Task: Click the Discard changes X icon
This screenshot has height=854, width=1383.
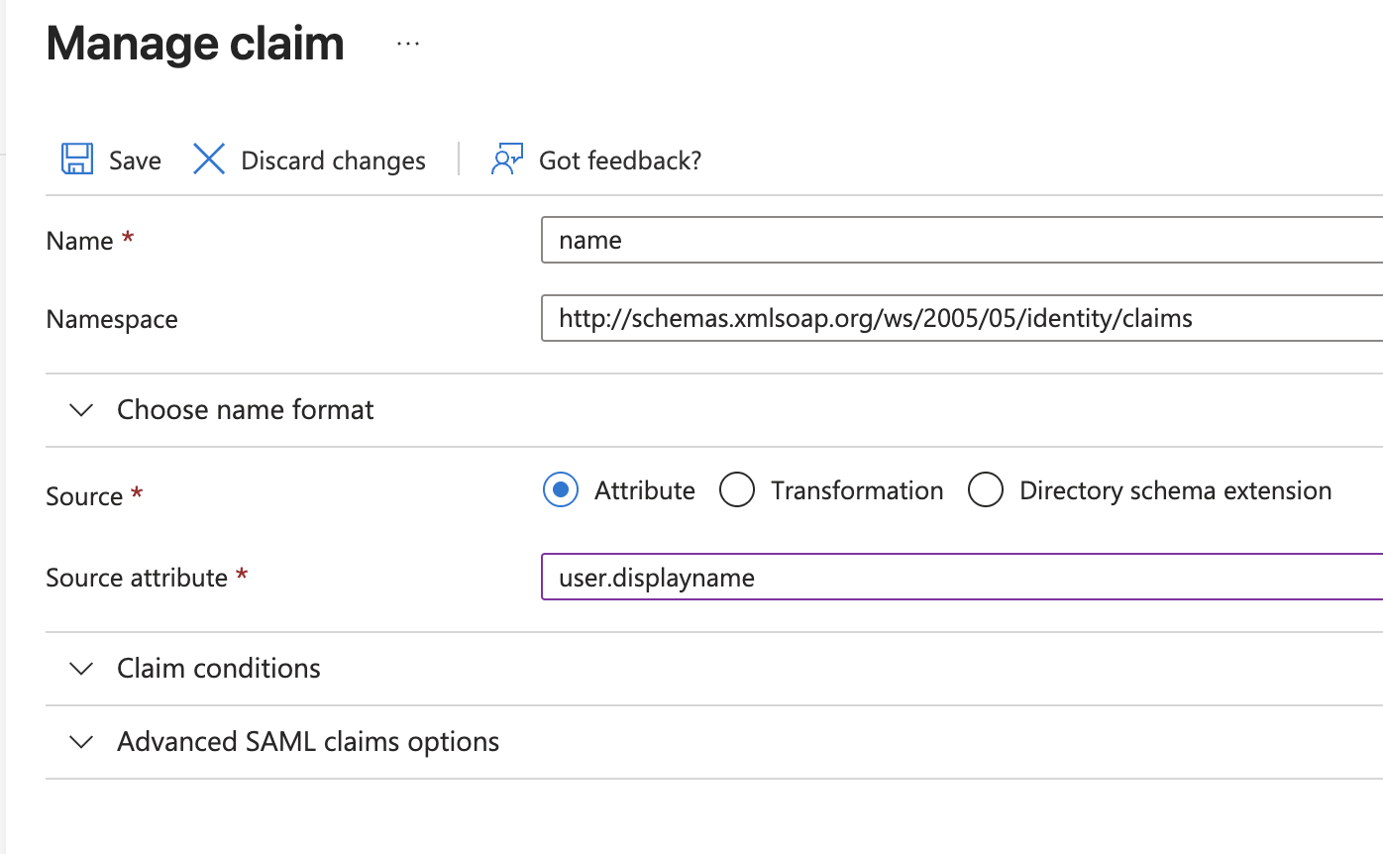Action: click(x=209, y=160)
